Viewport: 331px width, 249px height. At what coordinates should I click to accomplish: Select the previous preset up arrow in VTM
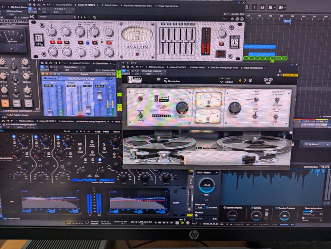[x=222, y=78]
